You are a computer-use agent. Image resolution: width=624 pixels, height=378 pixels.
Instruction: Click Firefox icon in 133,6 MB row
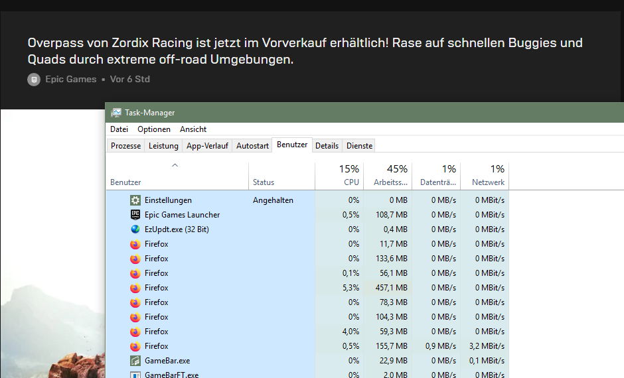click(x=135, y=259)
